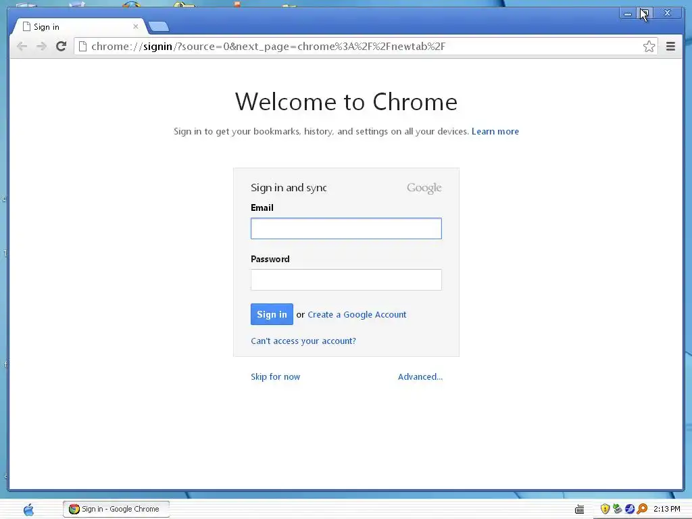Click the Google logo in sign-in box
This screenshot has height=519, width=692.
pyautogui.click(x=424, y=188)
